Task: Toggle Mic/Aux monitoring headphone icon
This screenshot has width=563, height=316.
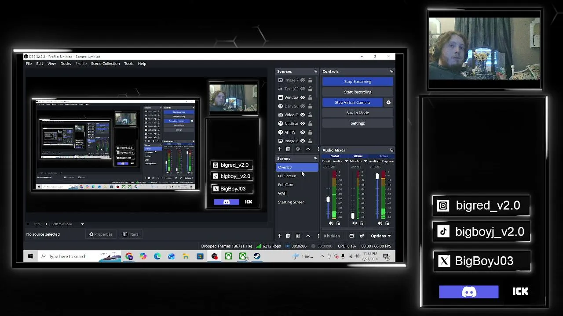Action: pyautogui.click(x=362, y=223)
